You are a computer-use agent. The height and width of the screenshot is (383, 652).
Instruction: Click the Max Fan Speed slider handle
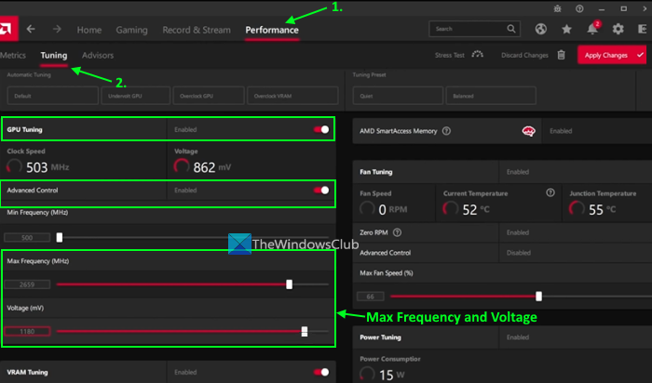pyautogui.click(x=539, y=296)
